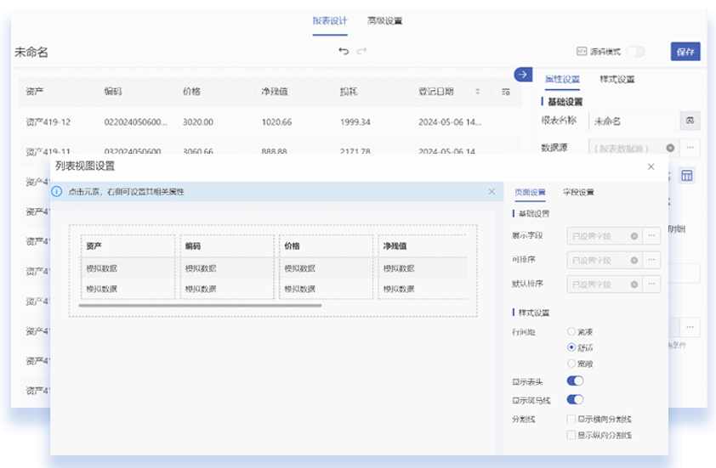Select the 资产 column header in preview
Image resolution: width=716 pixels, height=468 pixels.
tap(128, 245)
